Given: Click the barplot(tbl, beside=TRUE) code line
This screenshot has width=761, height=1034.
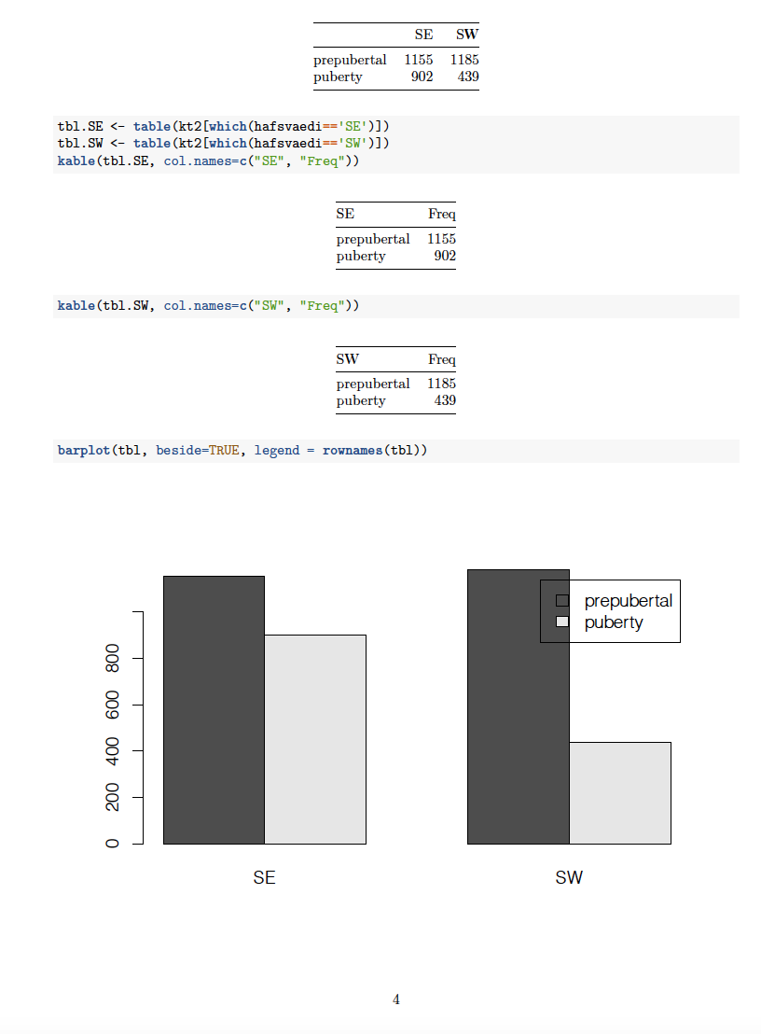Looking at the screenshot, I should click(x=242, y=451).
